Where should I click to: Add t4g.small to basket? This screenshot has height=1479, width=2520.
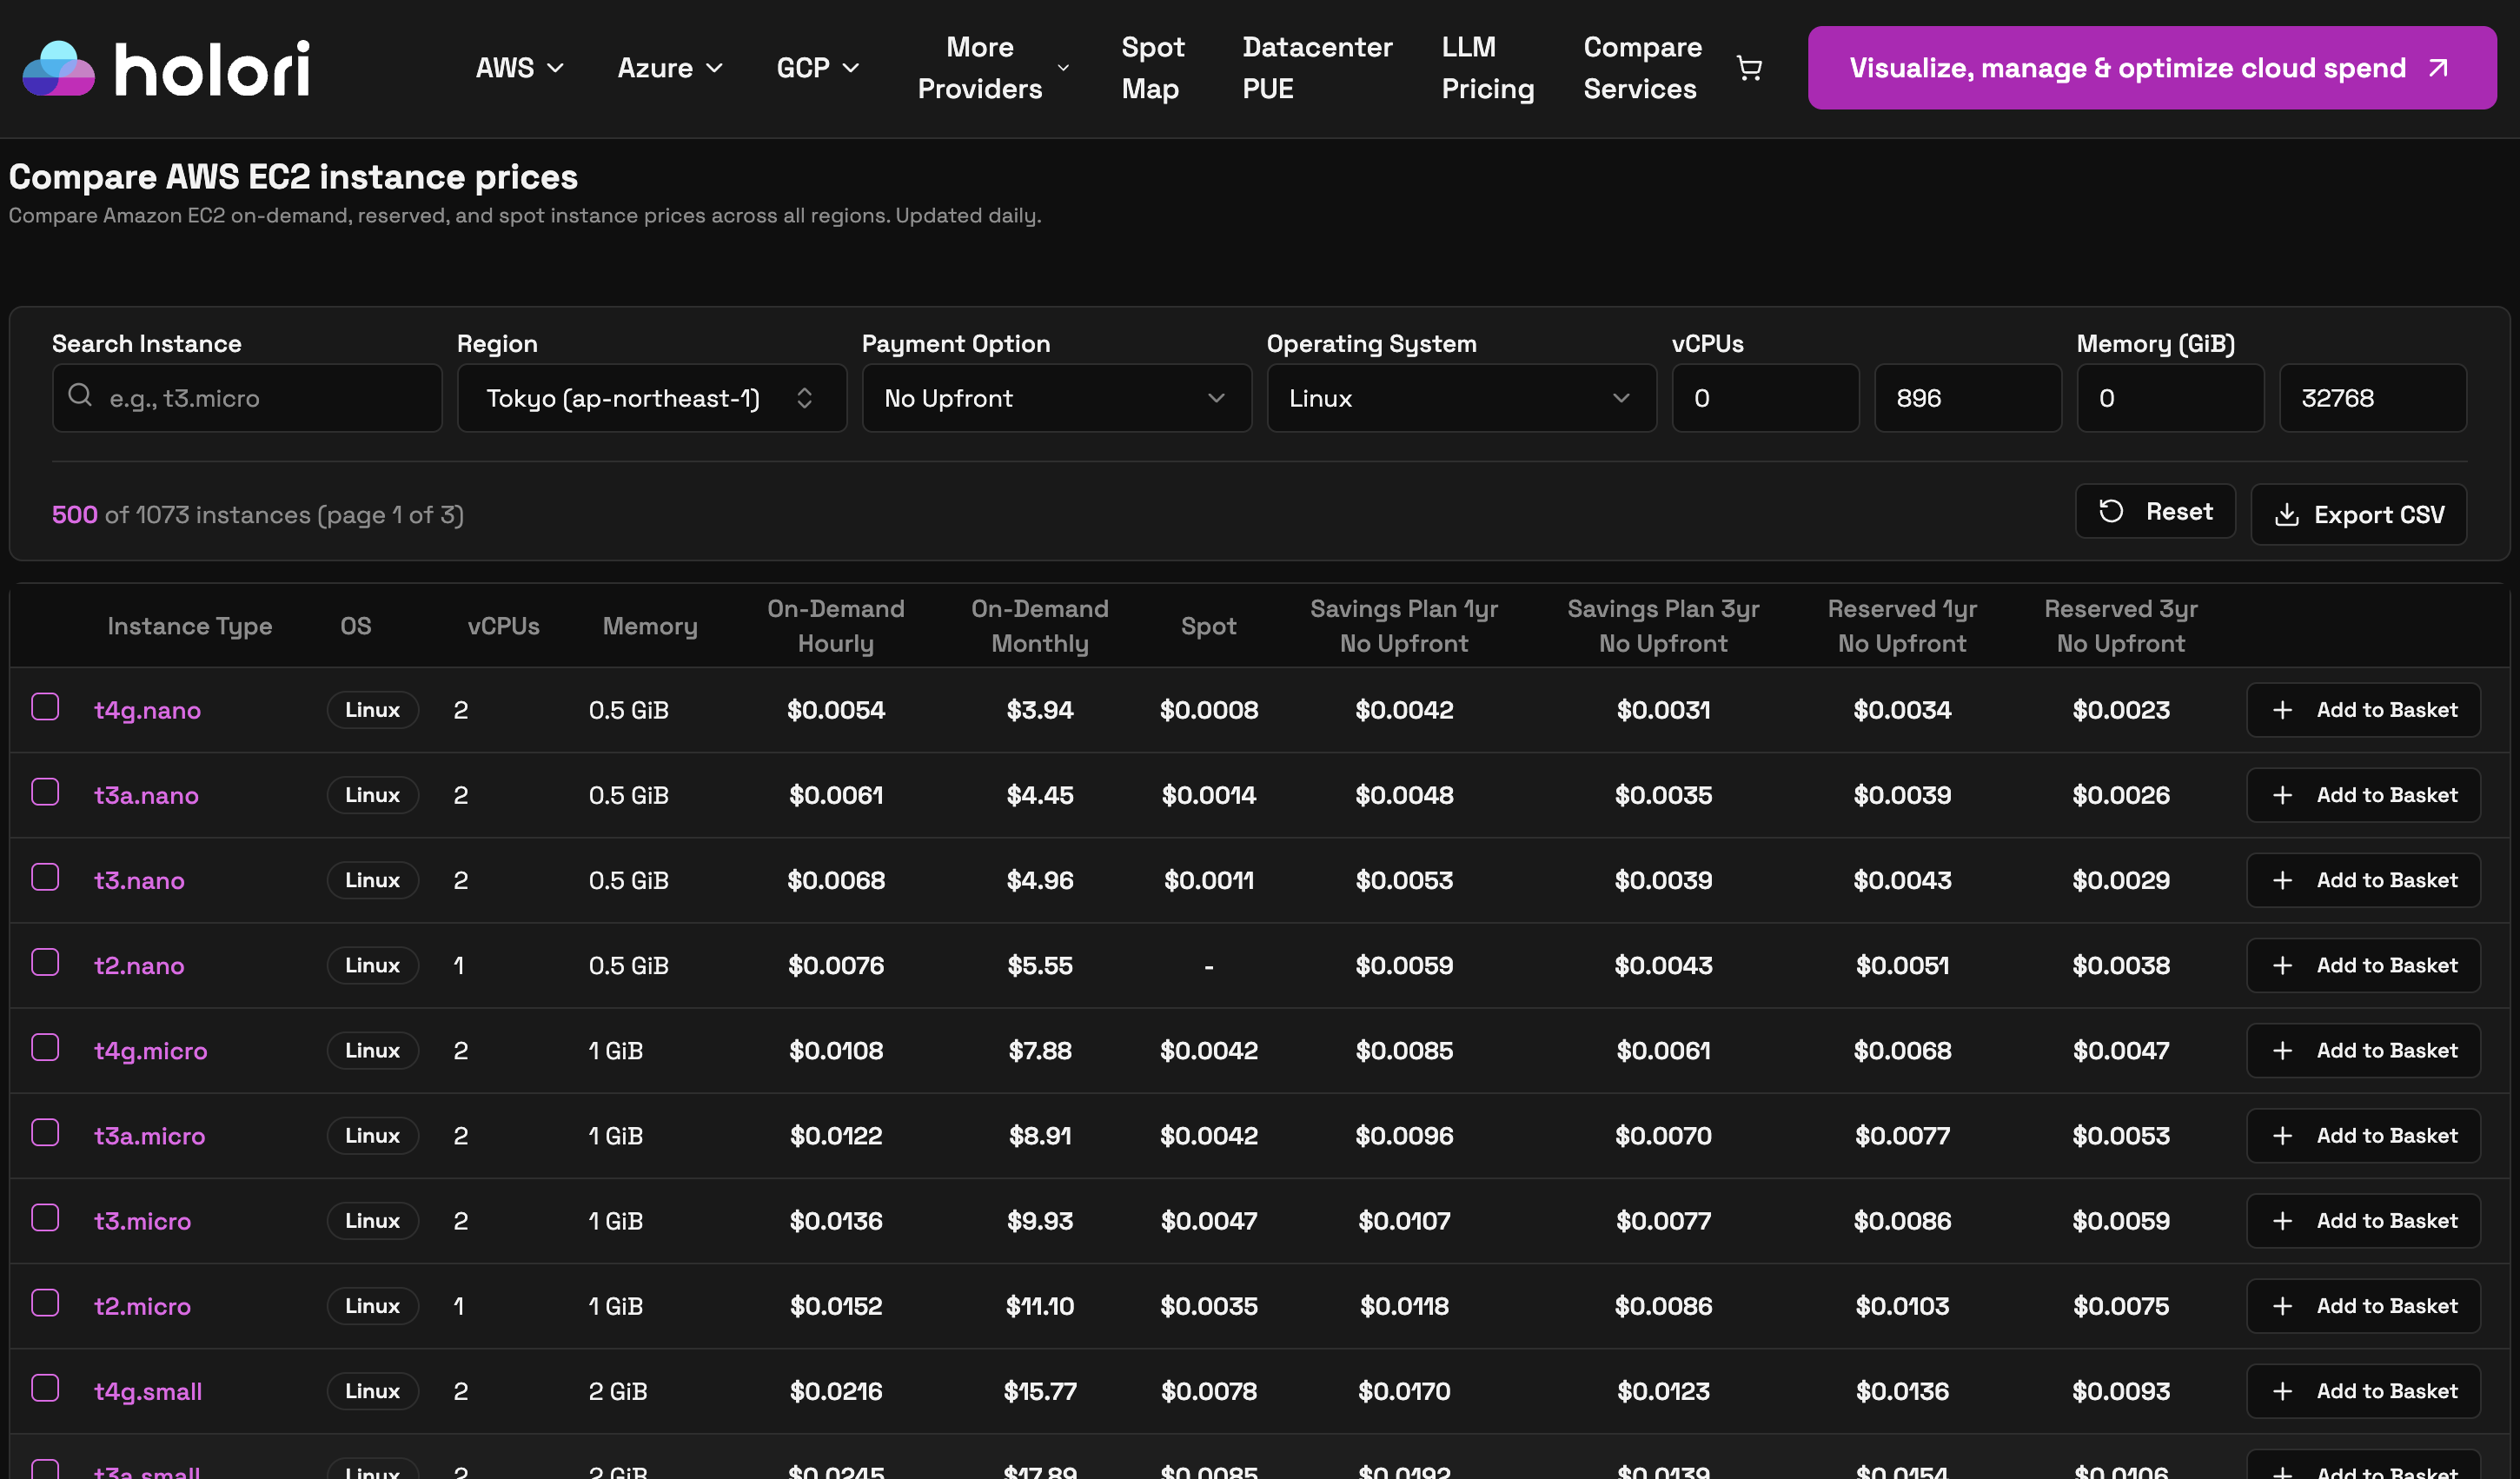pos(2363,1391)
